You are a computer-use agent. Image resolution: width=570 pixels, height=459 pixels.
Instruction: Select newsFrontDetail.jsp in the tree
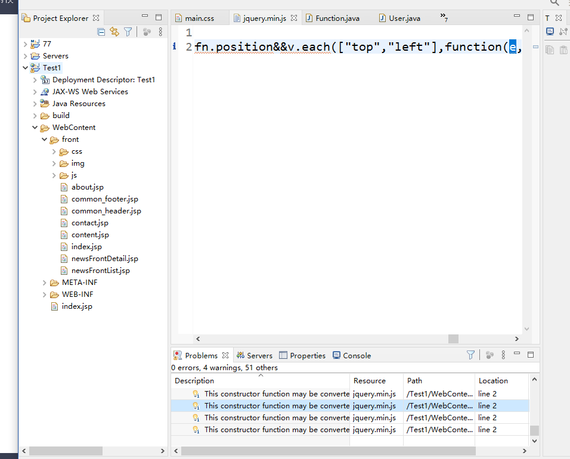(105, 259)
